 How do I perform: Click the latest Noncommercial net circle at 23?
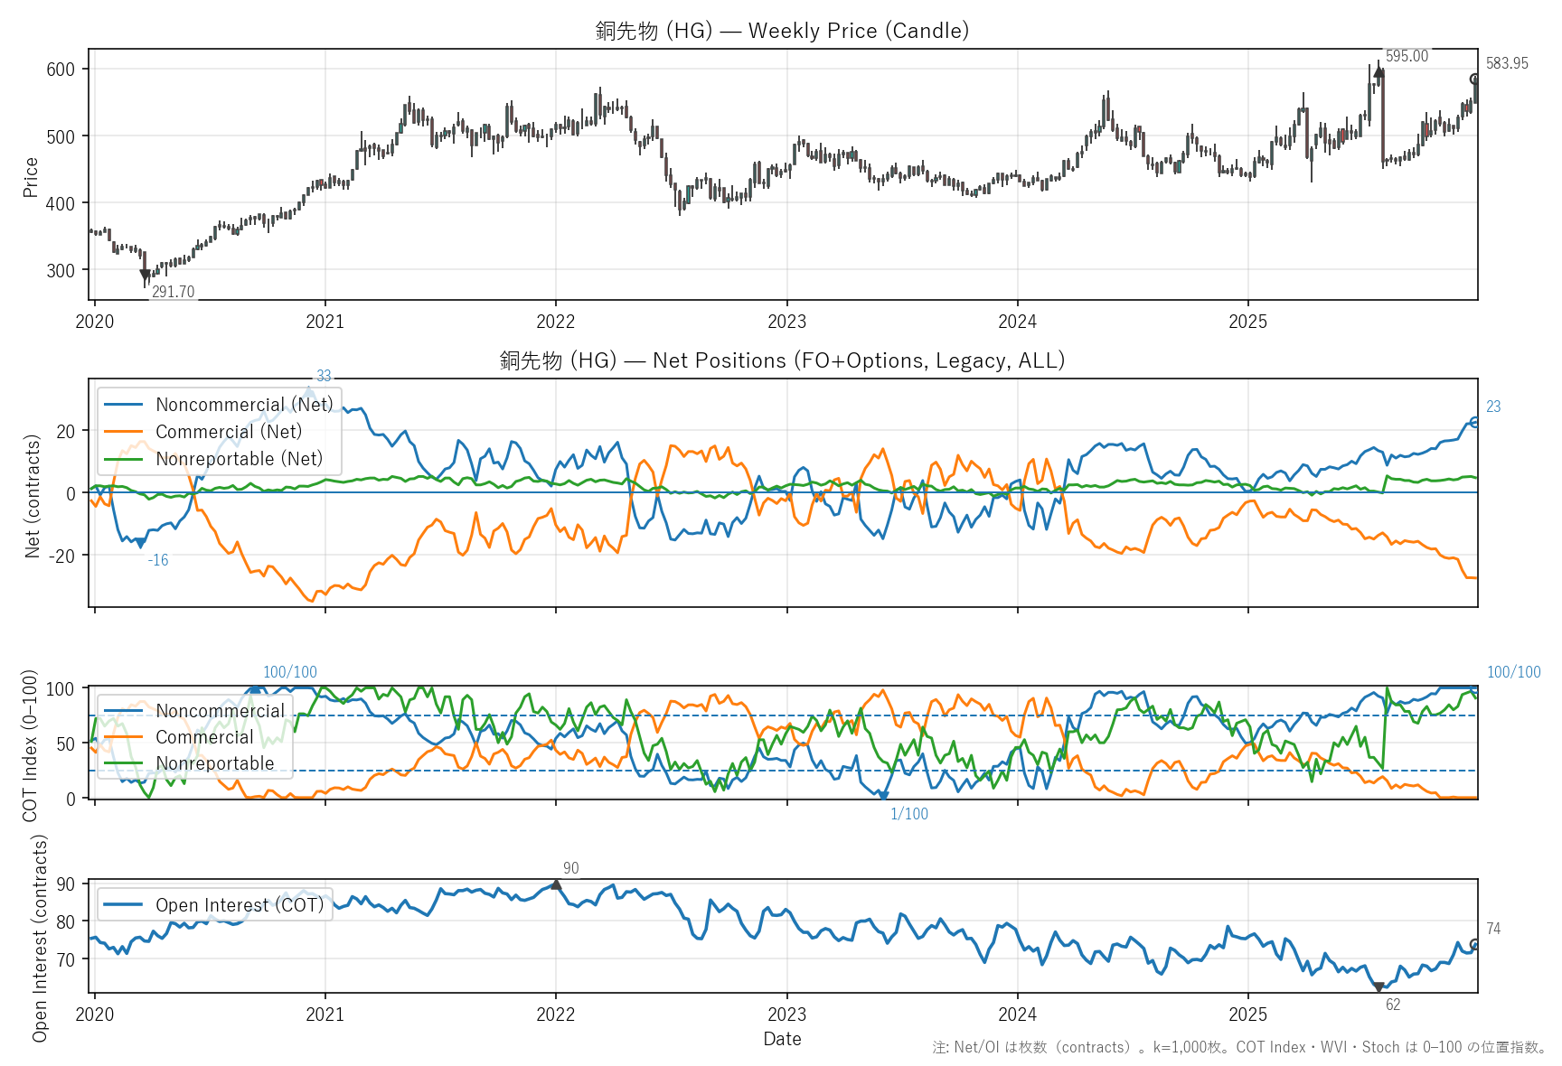(x=1474, y=422)
